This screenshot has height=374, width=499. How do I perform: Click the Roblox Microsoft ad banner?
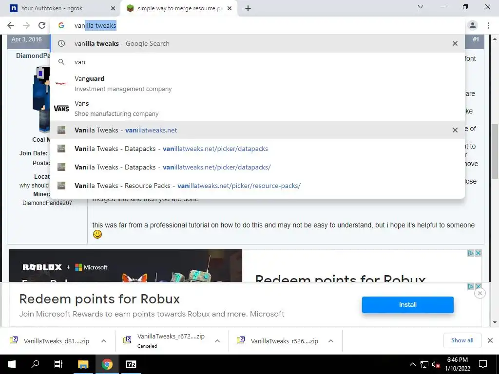(126, 266)
